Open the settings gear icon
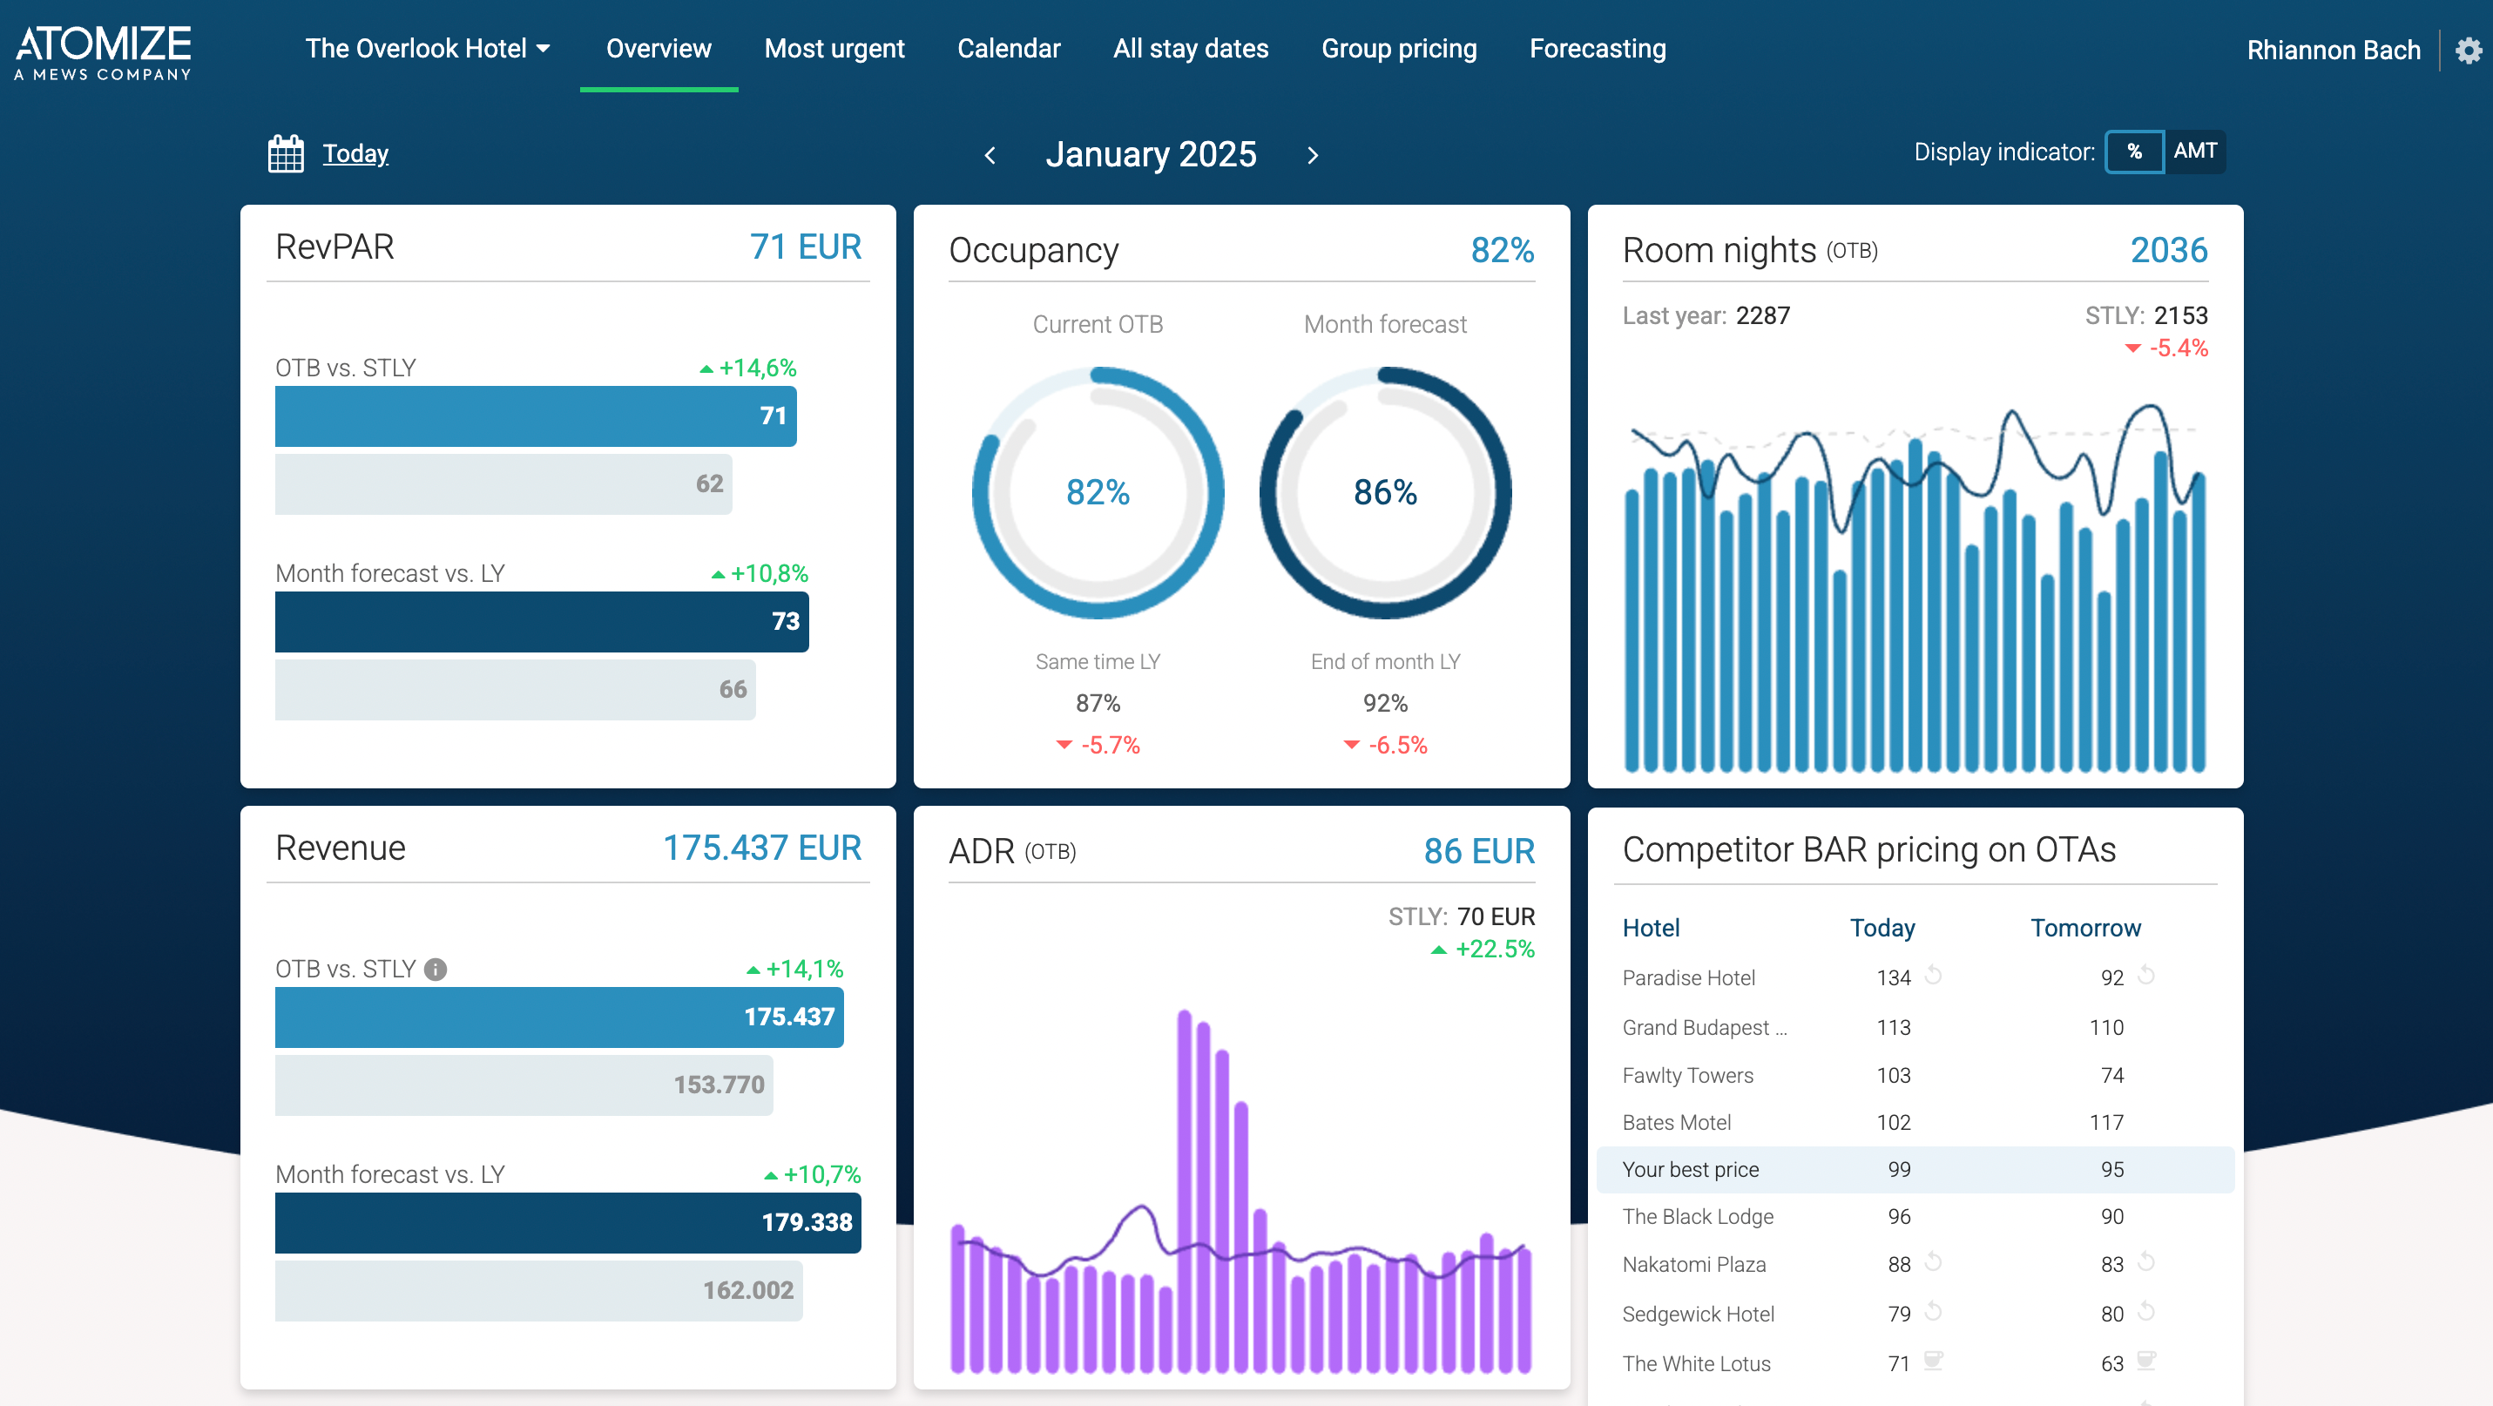This screenshot has height=1406, width=2493. click(2469, 50)
